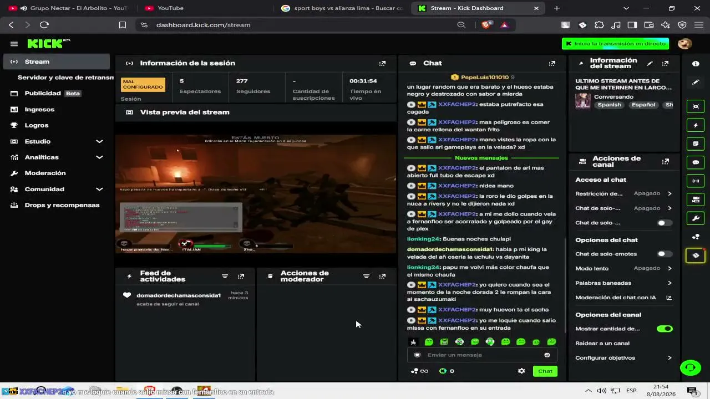Image resolution: width=710 pixels, height=399 pixels.
Task: Click Raidear a un canal
Action: point(602,343)
